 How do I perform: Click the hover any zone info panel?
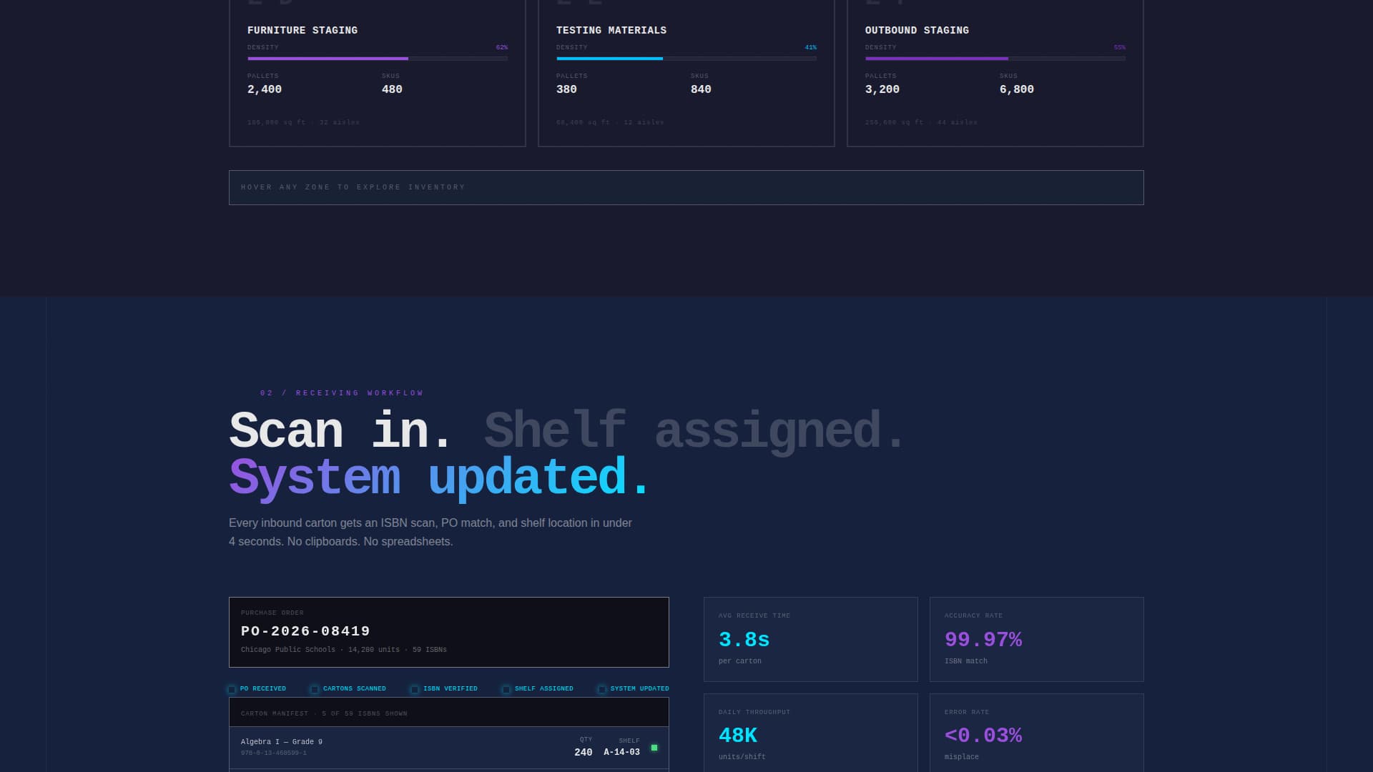(686, 187)
